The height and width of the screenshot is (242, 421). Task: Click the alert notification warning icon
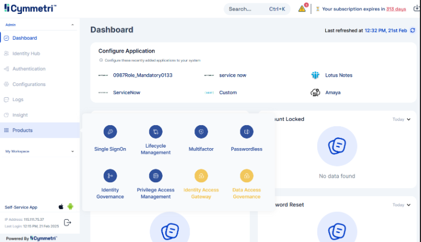[x=302, y=9]
